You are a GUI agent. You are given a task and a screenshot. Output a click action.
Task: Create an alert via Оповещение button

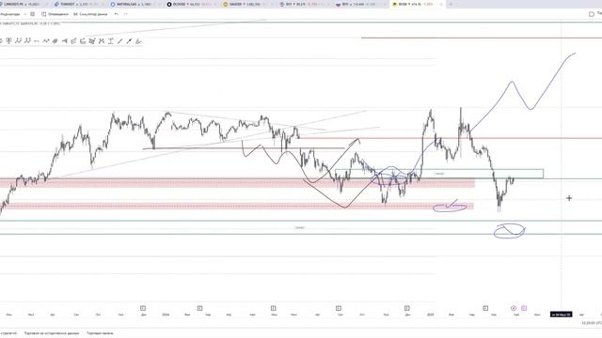pyautogui.click(x=55, y=14)
